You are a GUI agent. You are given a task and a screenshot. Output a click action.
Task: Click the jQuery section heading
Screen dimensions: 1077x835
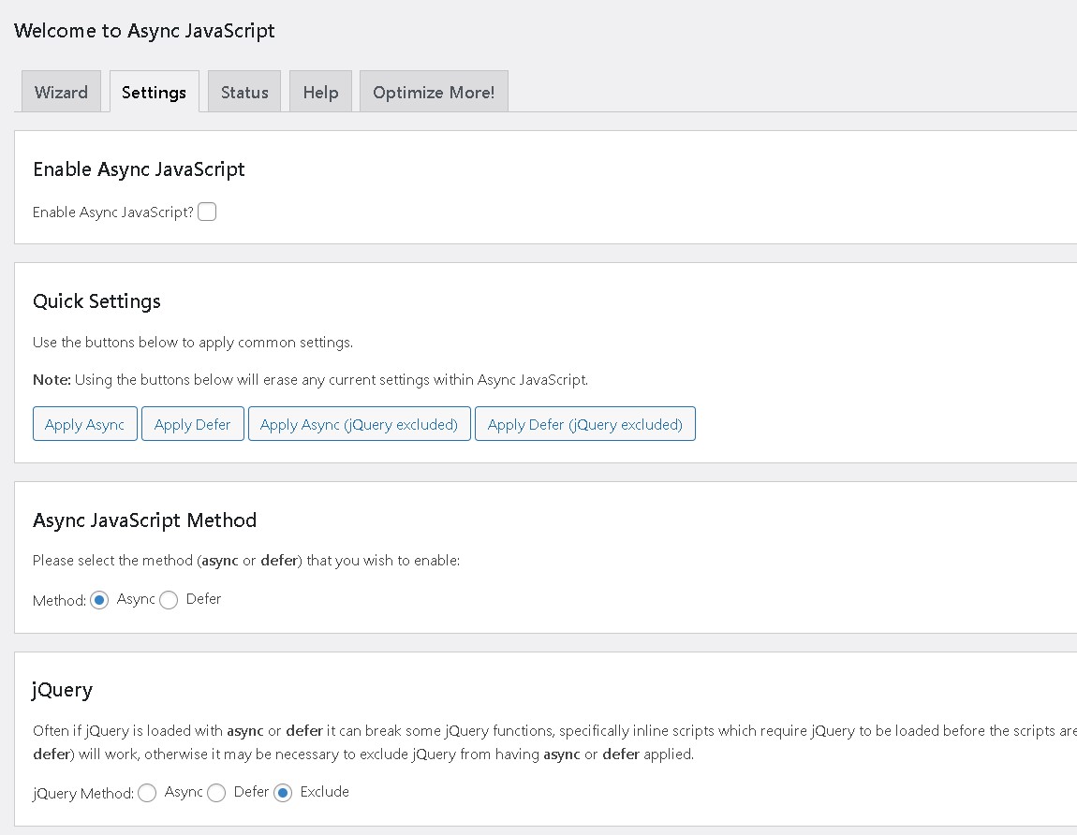pyautogui.click(x=61, y=690)
